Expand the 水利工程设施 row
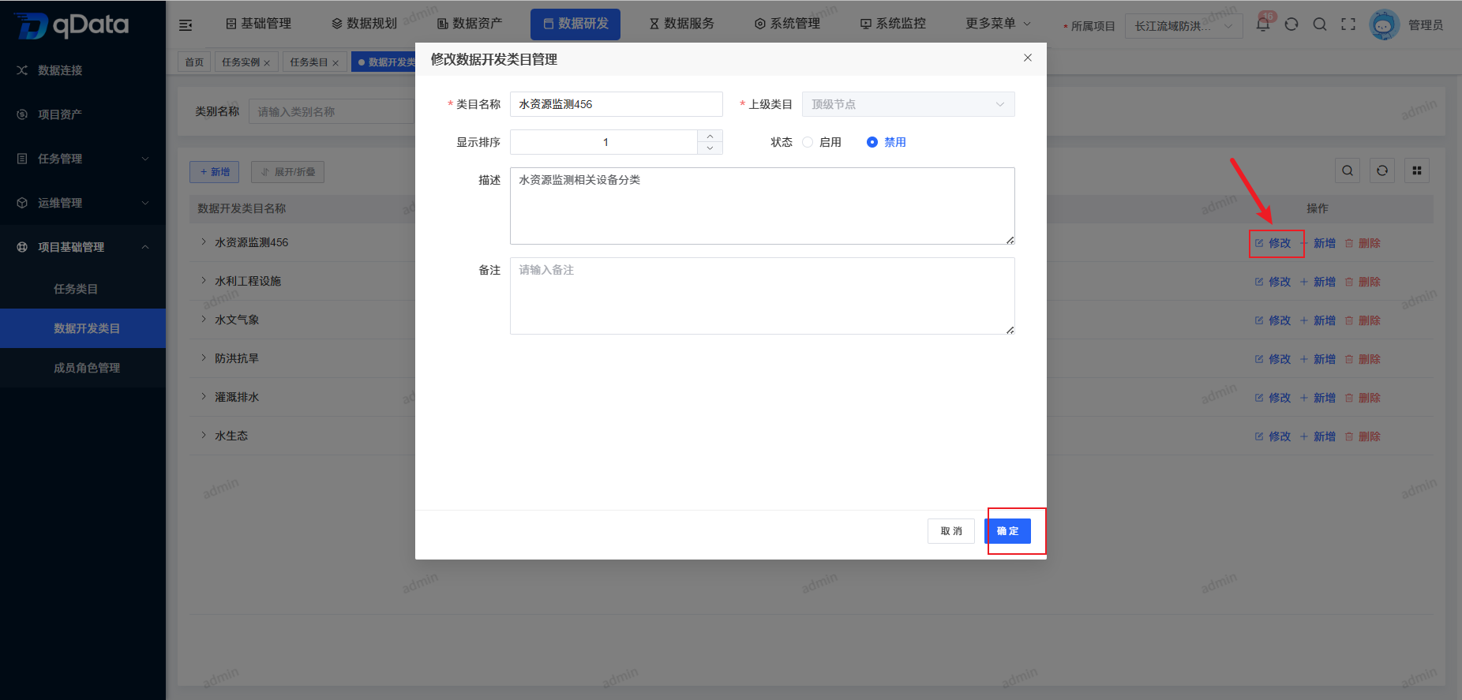 coord(204,281)
